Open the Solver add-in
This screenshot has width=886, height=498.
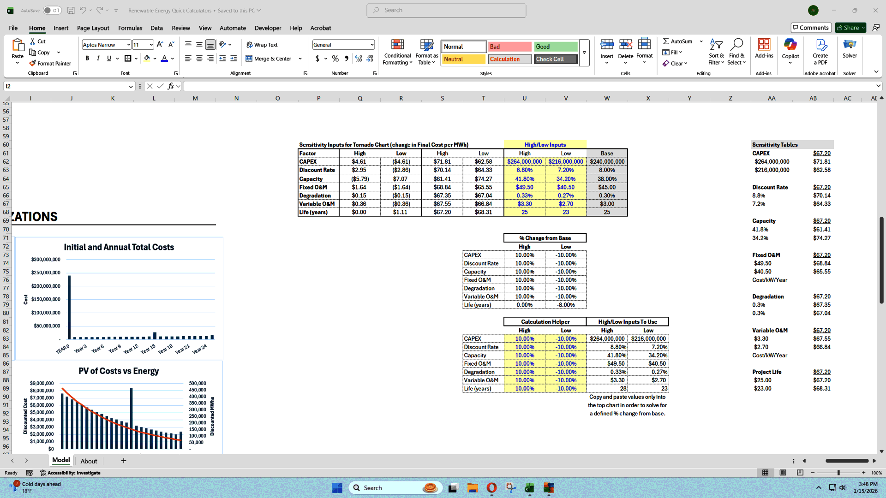click(x=850, y=51)
